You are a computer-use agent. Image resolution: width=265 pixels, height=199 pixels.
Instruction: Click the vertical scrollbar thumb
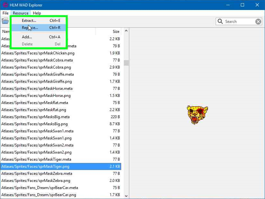tap(126, 63)
